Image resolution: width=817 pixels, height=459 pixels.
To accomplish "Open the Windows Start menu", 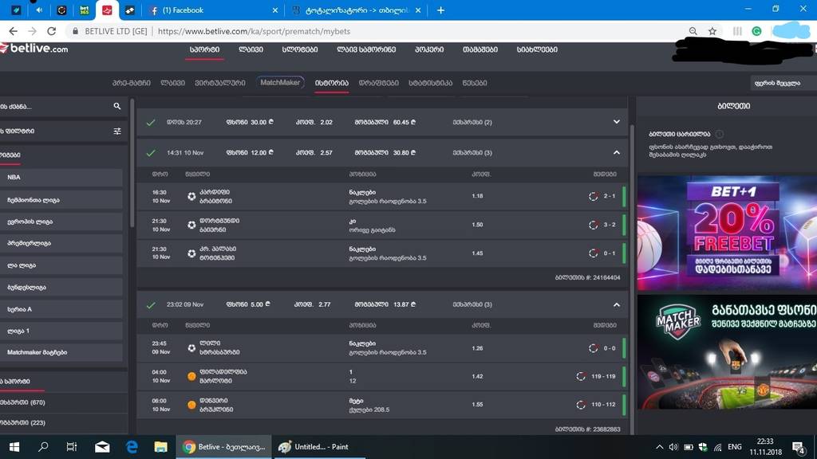I will click(14, 447).
